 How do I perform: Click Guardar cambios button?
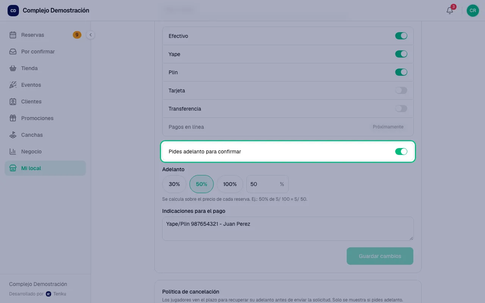380,256
